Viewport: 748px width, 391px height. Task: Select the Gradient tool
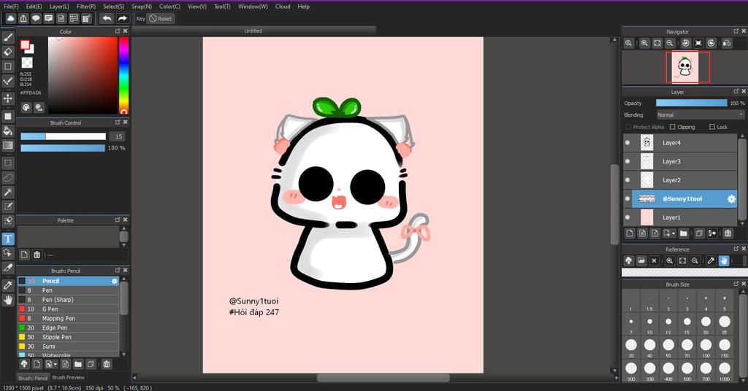pos(8,145)
